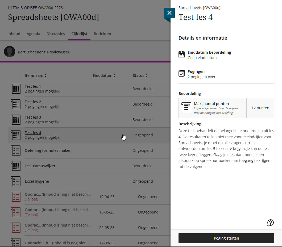Click red assignment icon dated 19-04-23
Viewport: 282px width, 247px height.
pyautogui.click(x=16, y=197)
